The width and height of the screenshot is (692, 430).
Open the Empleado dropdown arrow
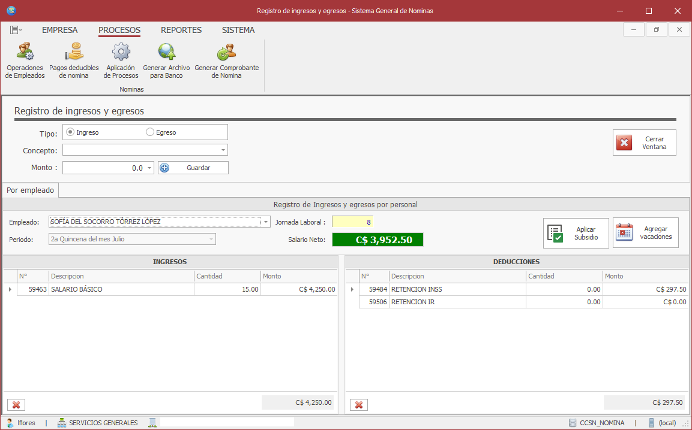[266, 222]
